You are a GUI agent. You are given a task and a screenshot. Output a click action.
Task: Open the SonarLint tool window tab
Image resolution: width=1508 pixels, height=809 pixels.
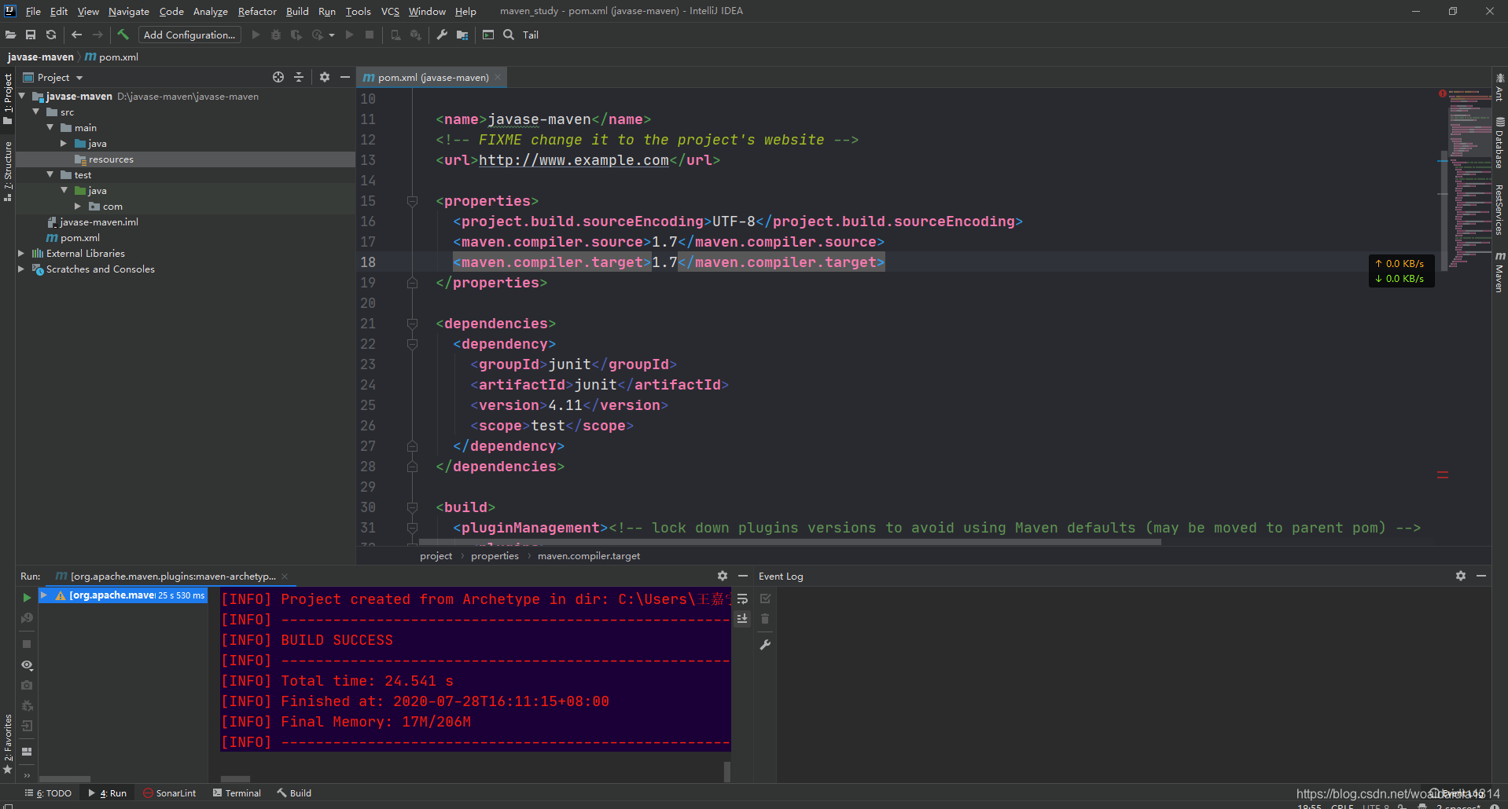tap(170, 793)
